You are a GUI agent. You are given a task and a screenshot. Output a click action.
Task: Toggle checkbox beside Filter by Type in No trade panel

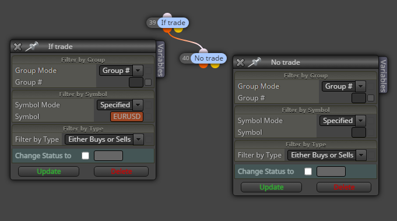pos(371,155)
